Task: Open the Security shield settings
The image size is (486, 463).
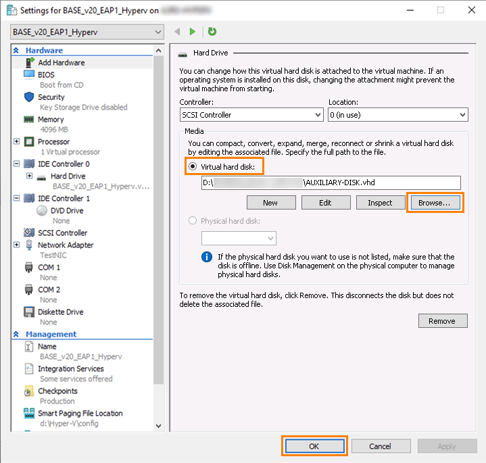Action: (51, 97)
